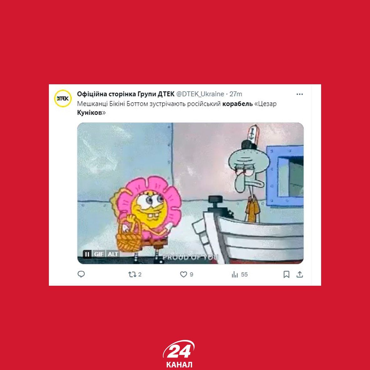Bookmark the tweet
Image resolution: width=370 pixels, height=370 pixels.
[x=286, y=274]
